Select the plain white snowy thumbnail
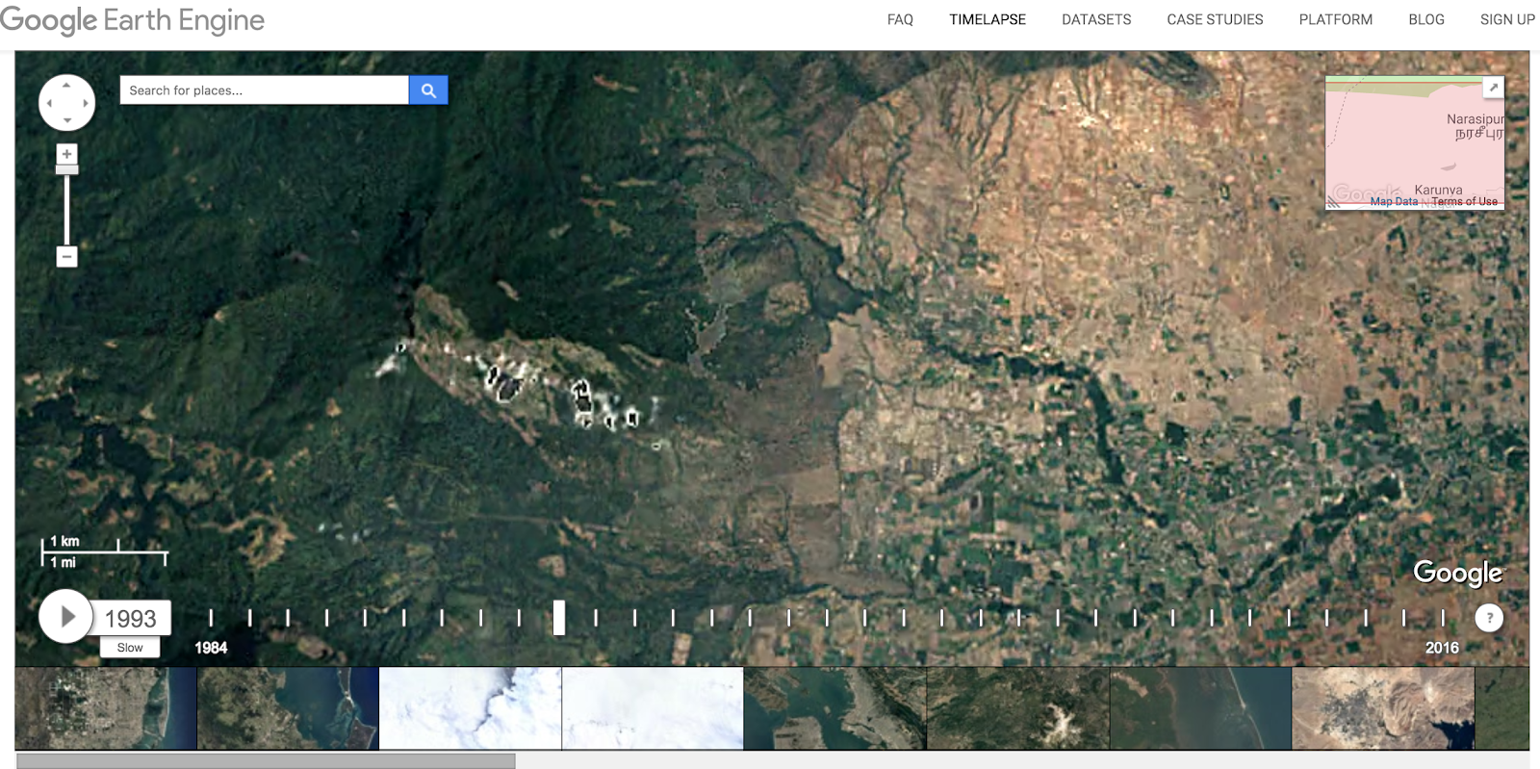 point(653,708)
